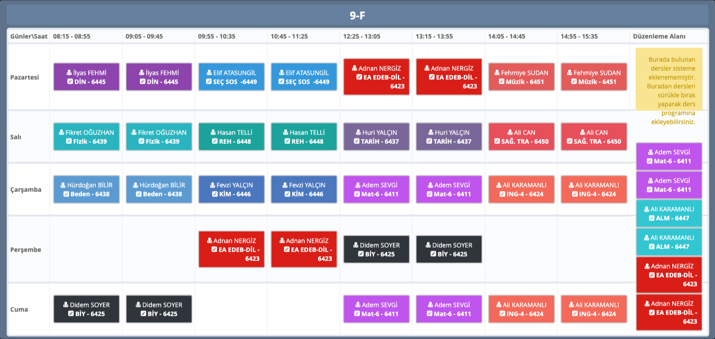Click the 9-F class title header
Screen dimensions: 715x339
pyautogui.click(x=357, y=16)
